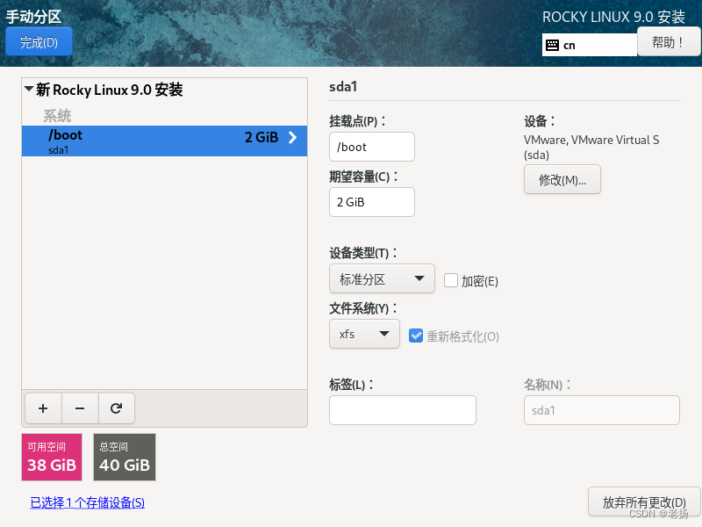Viewport: 702px width, 527px height.
Task: Click the 总空间 40 GiB box
Action: (125, 457)
